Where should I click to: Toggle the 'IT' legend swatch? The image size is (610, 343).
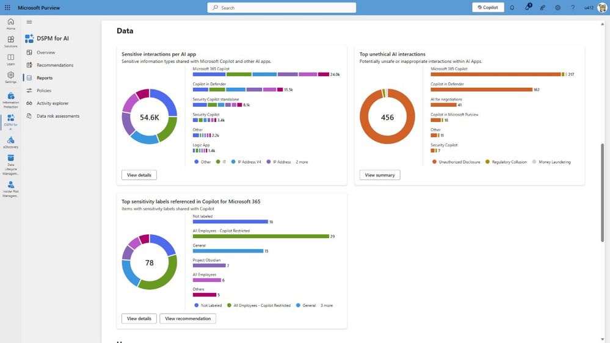[x=218, y=162]
